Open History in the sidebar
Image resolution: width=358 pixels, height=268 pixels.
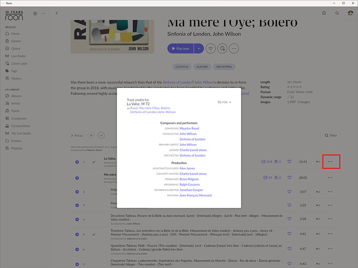tap(13, 78)
